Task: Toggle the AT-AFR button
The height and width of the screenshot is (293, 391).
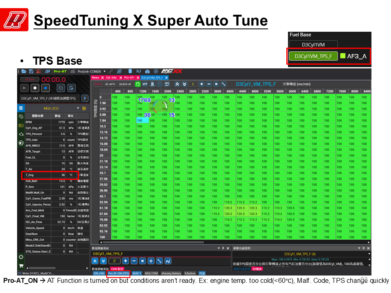Action: [110, 84]
